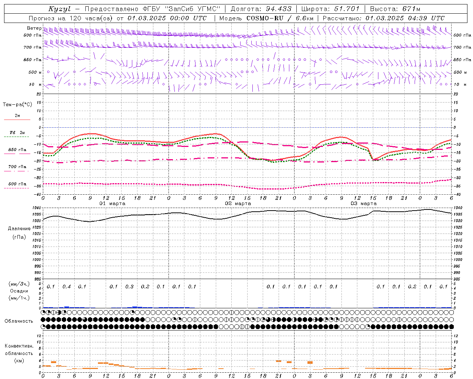Click the station name Kyzyl in the header
The image size is (473, 379).
pyautogui.click(x=59, y=9)
